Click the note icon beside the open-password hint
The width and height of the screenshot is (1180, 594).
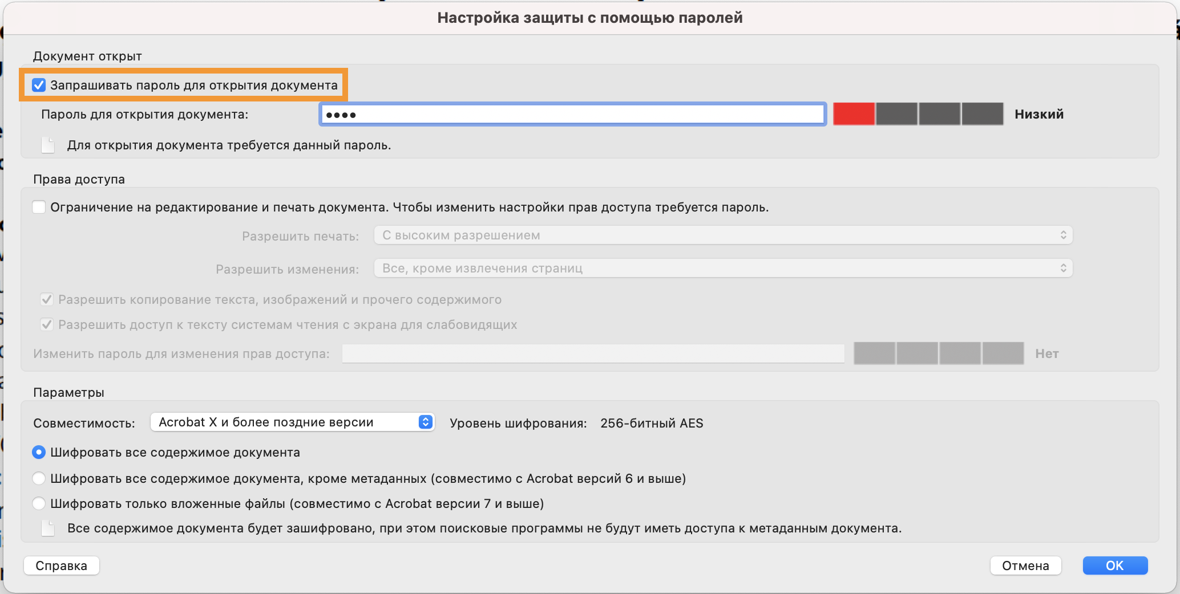click(x=49, y=145)
